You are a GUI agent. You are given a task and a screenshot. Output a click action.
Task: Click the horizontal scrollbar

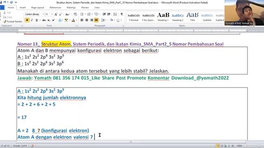click(x=131, y=142)
